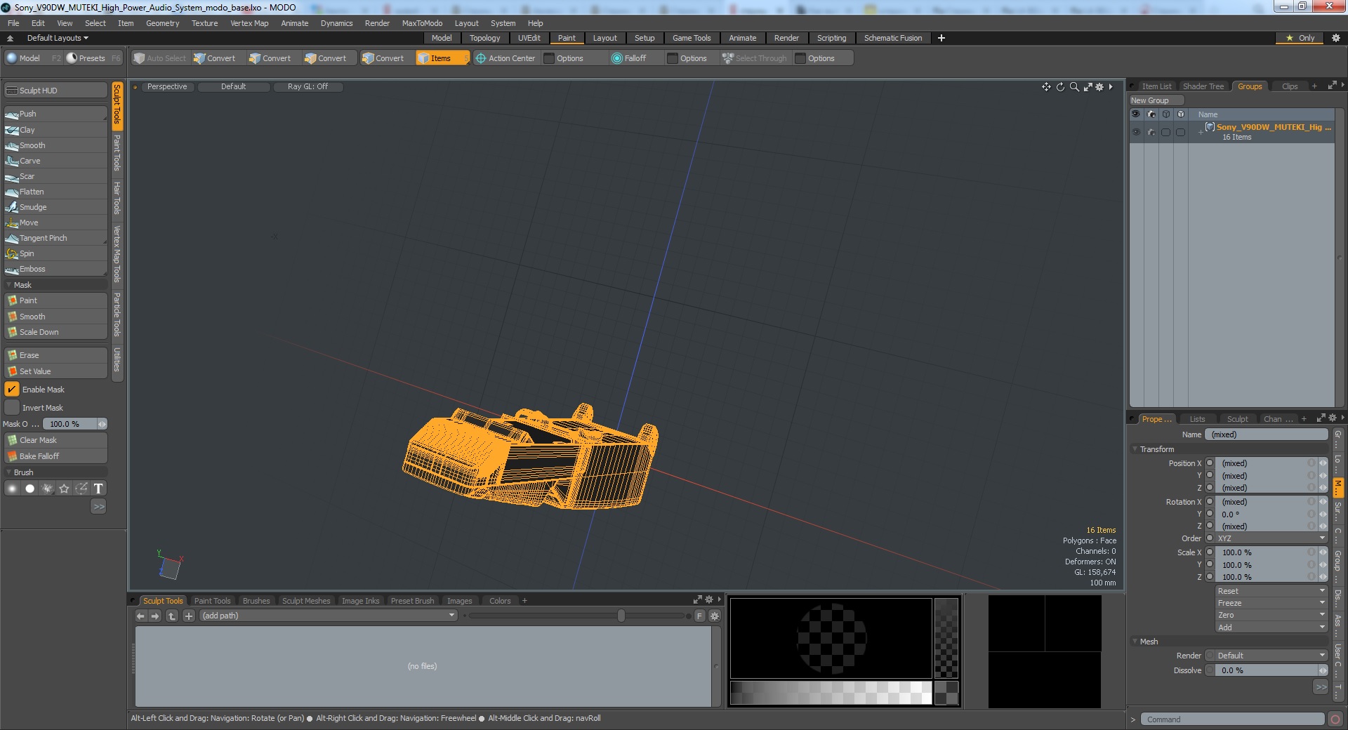This screenshot has width=1348, height=730.
Task: Switch to the Image Inks tab
Action: pyautogui.click(x=360, y=601)
